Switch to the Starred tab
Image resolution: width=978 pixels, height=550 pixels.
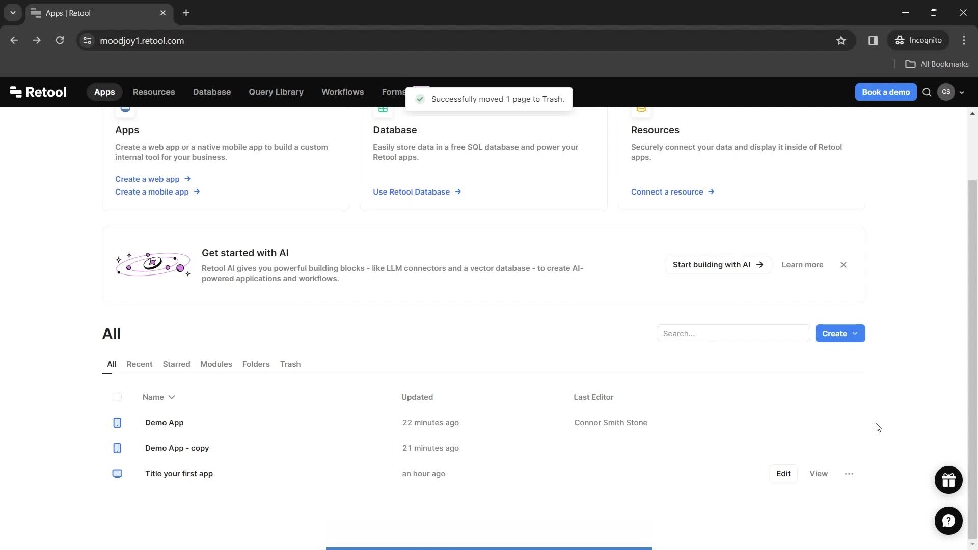tap(176, 364)
